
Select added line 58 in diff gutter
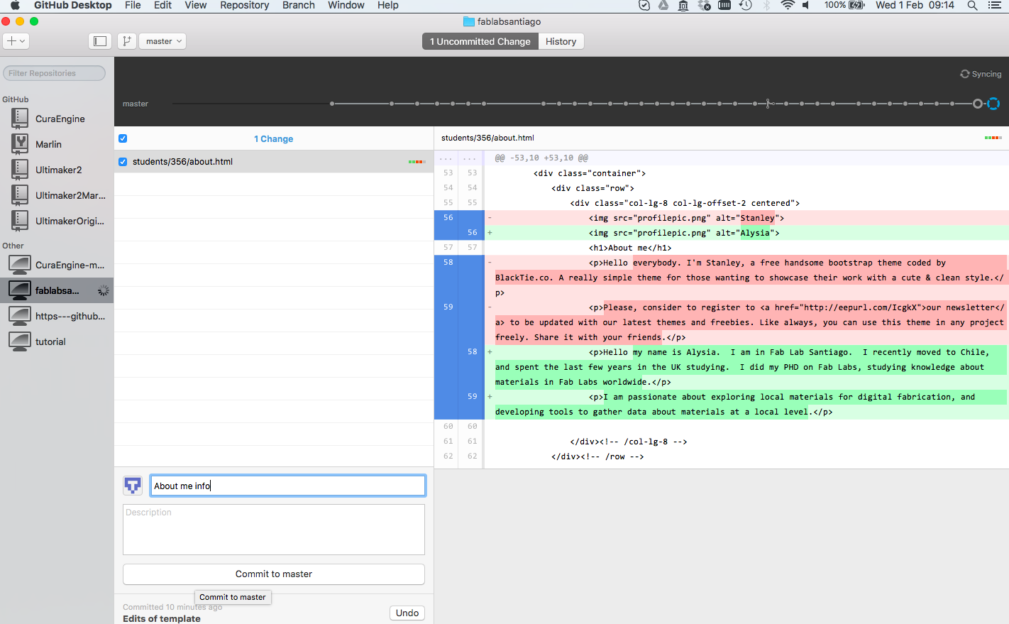pyautogui.click(x=472, y=352)
